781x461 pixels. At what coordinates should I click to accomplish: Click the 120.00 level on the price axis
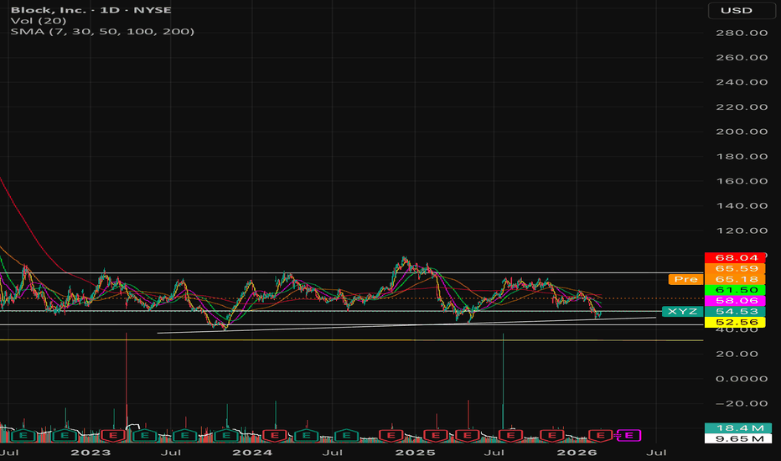coord(741,230)
